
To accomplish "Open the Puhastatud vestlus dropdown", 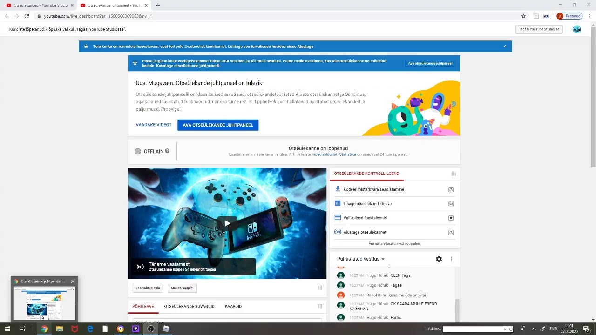I will (361, 259).
